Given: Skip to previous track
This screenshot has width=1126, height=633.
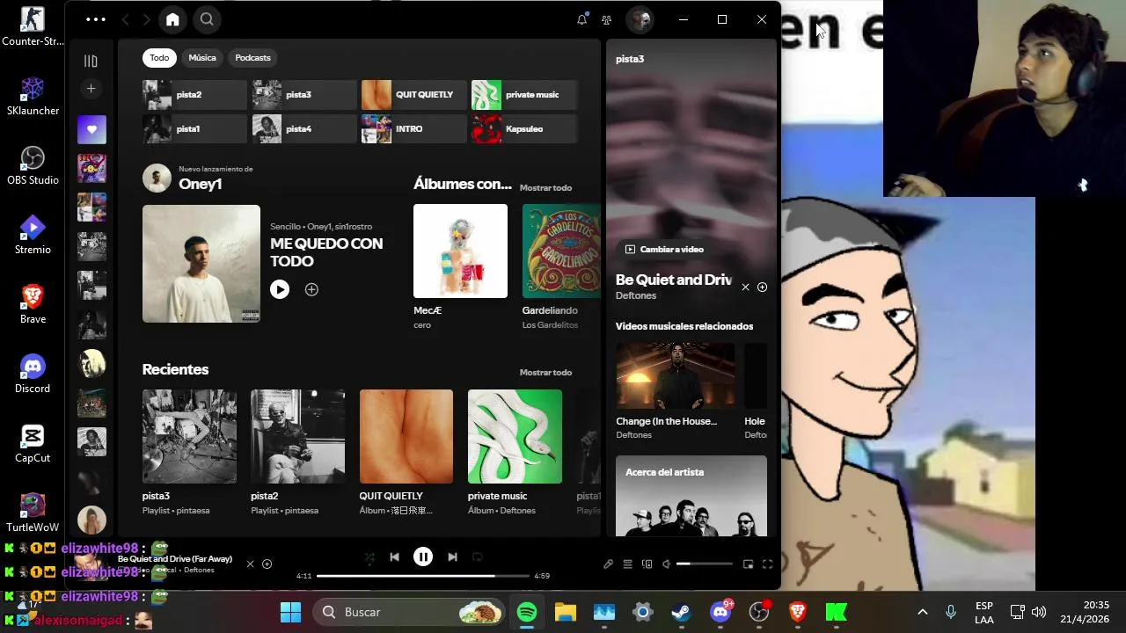Looking at the screenshot, I should [394, 557].
